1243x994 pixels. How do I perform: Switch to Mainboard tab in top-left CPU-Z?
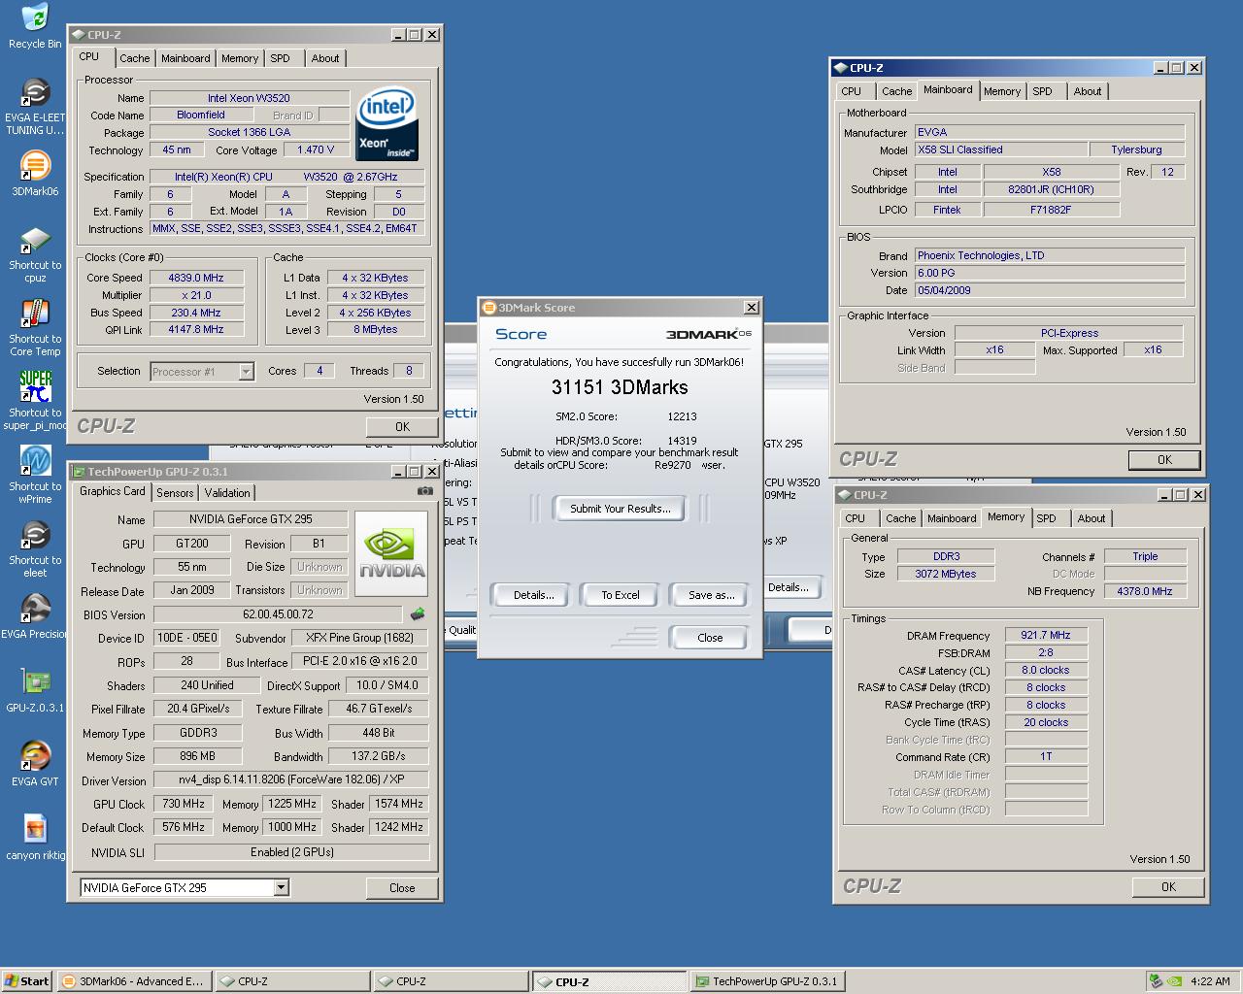[x=185, y=58]
